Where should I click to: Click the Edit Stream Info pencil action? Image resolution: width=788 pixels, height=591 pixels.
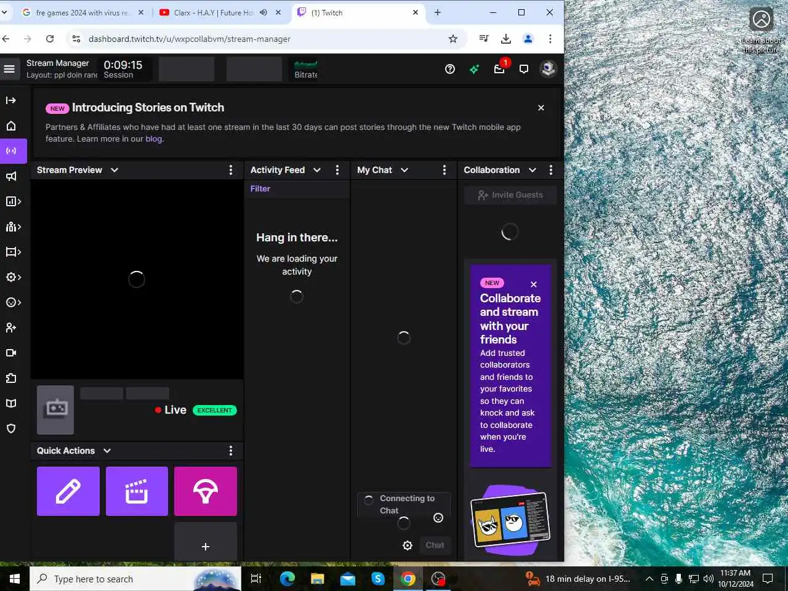68,491
